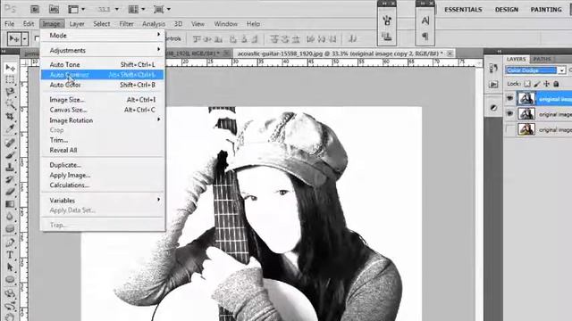This screenshot has height=321, width=572.
Task: Expand the Adjustments submenu
Action: 103,50
